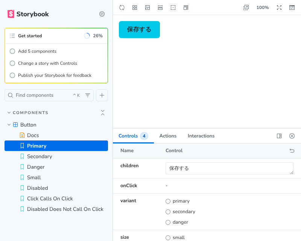This screenshot has width=301, height=241.
Task: Check off Change a story with Controls
Action: [x=12, y=63]
